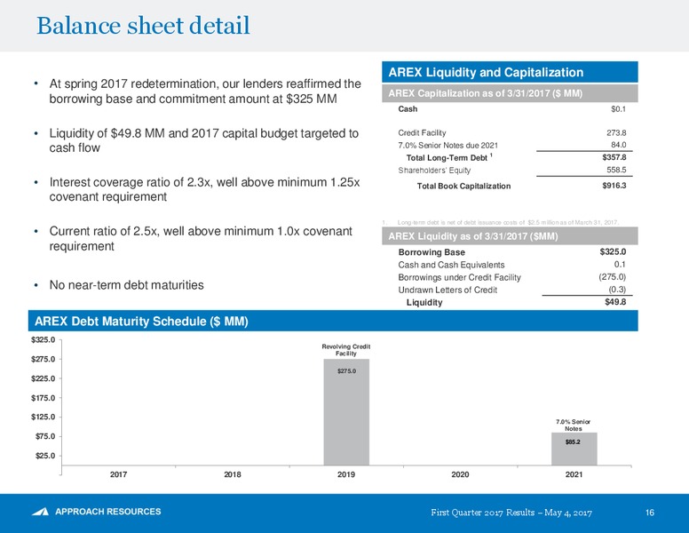This screenshot has height=533, width=689.
Task: Click Total Long-Term Debt value $357.8
Action: click(614, 157)
